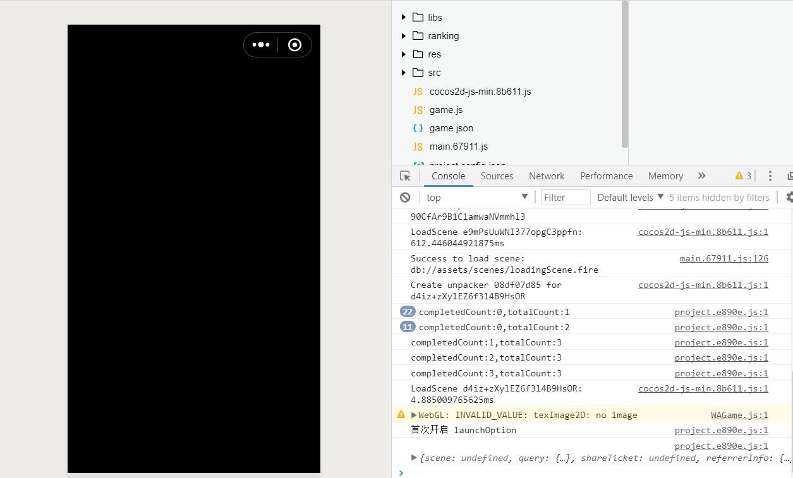Open the Default levels dropdown
This screenshot has height=478, width=793.
(631, 198)
